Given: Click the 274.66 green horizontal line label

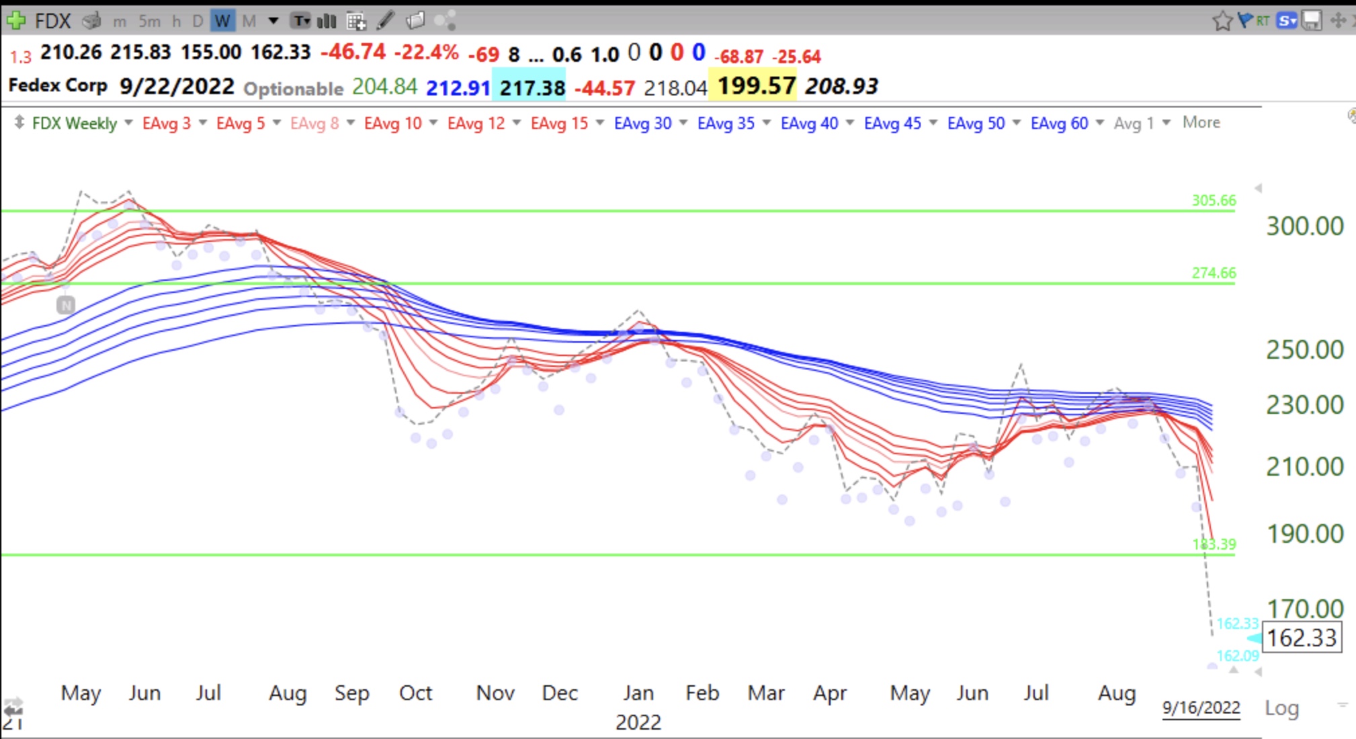Looking at the screenshot, I should (x=1214, y=273).
